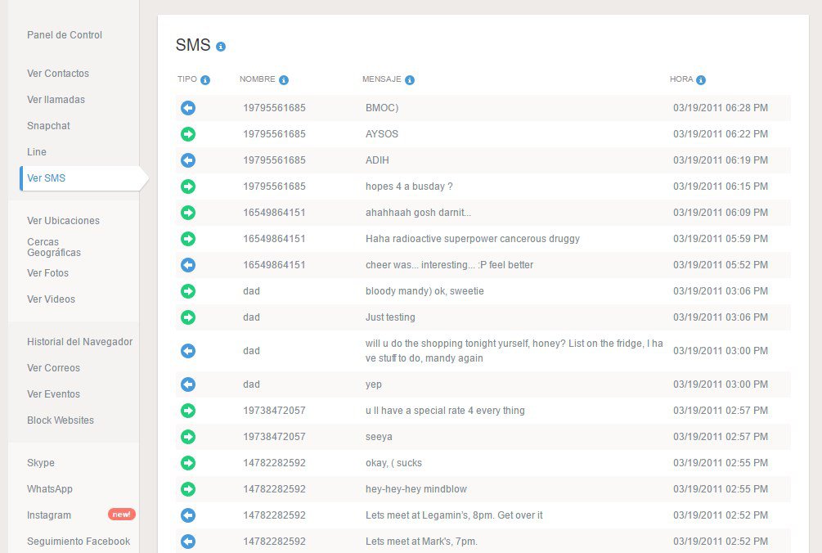Open Ver Correos
The width and height of the screenshot is (822, 553).
click(53, 368)
